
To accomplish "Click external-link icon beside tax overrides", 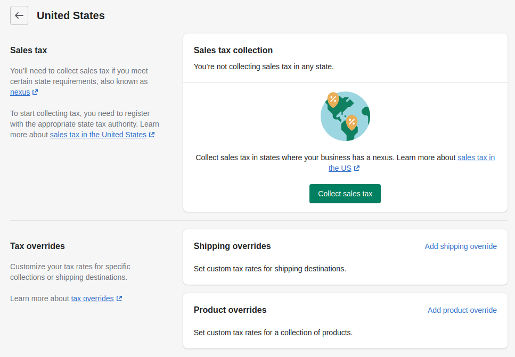I will (x=119, y=298).
